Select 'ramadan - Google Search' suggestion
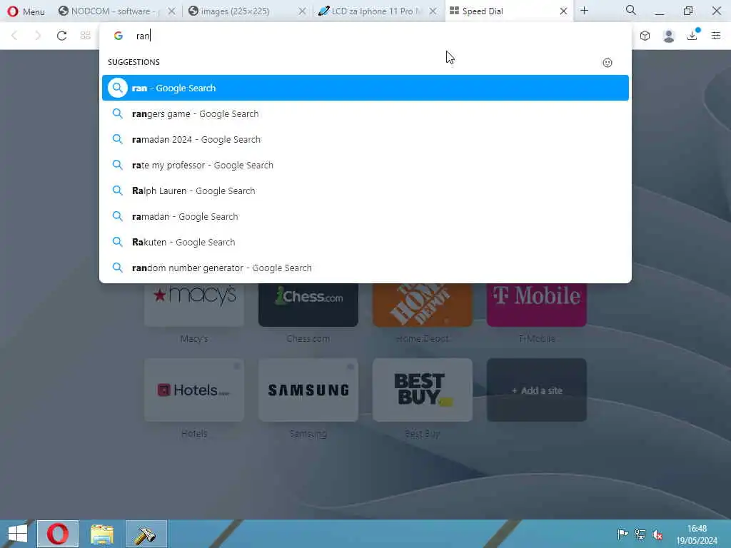The image size is (731, 548). pyautogui.click(x=365, y=216)
